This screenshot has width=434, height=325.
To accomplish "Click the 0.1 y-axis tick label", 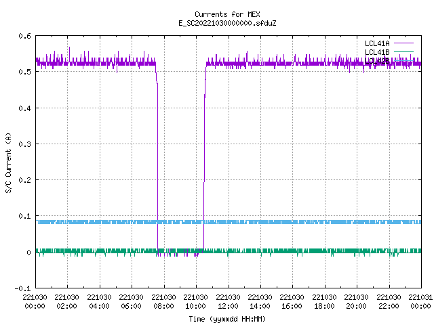I will coord(24,216).
